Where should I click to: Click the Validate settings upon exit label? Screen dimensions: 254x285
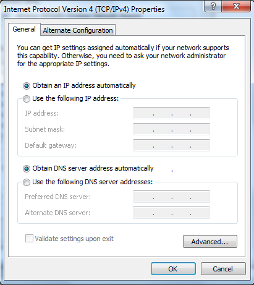click(74, 239)
